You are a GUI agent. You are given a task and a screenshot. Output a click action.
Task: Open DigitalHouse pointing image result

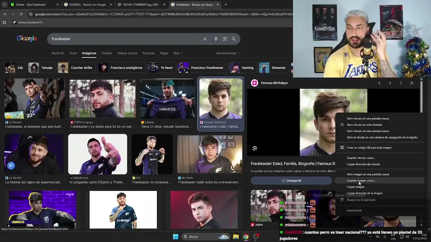[98, 154]
